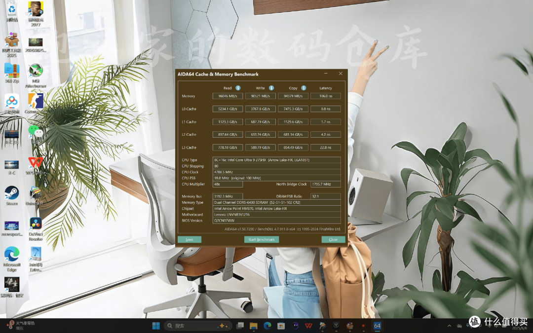The height and width of the screenshot is (333, 533).
Task: Click the Memory Bus value 3192.3 MHz
Action: [228, 196]
